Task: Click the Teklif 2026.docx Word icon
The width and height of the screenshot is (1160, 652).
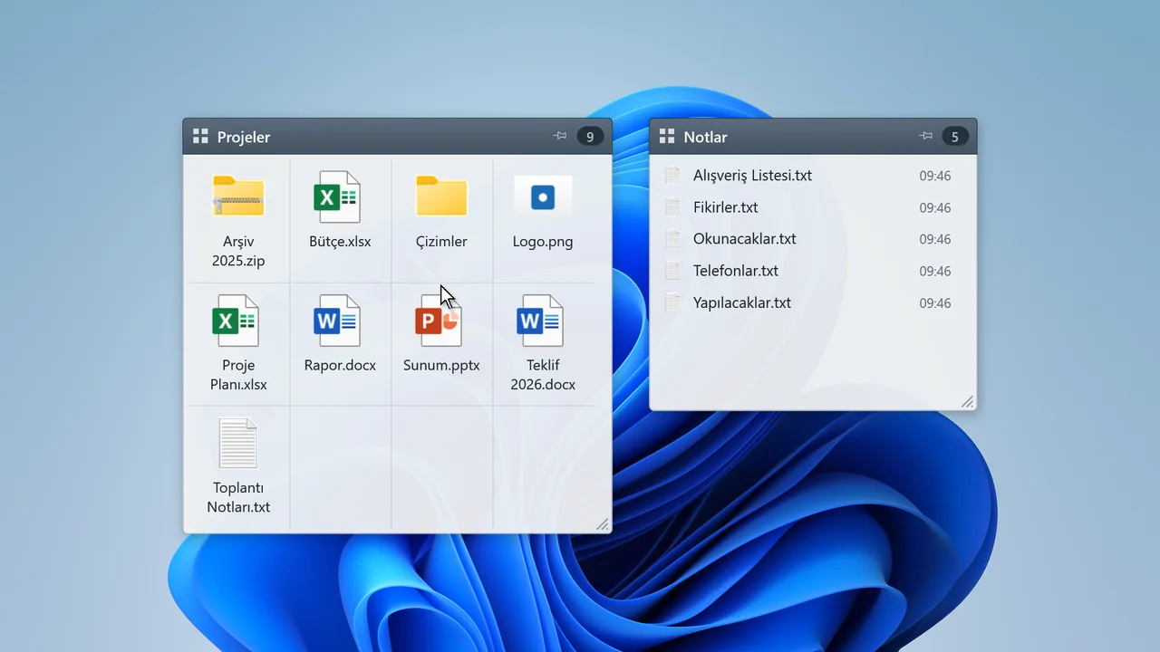Action: pos(542,321)
